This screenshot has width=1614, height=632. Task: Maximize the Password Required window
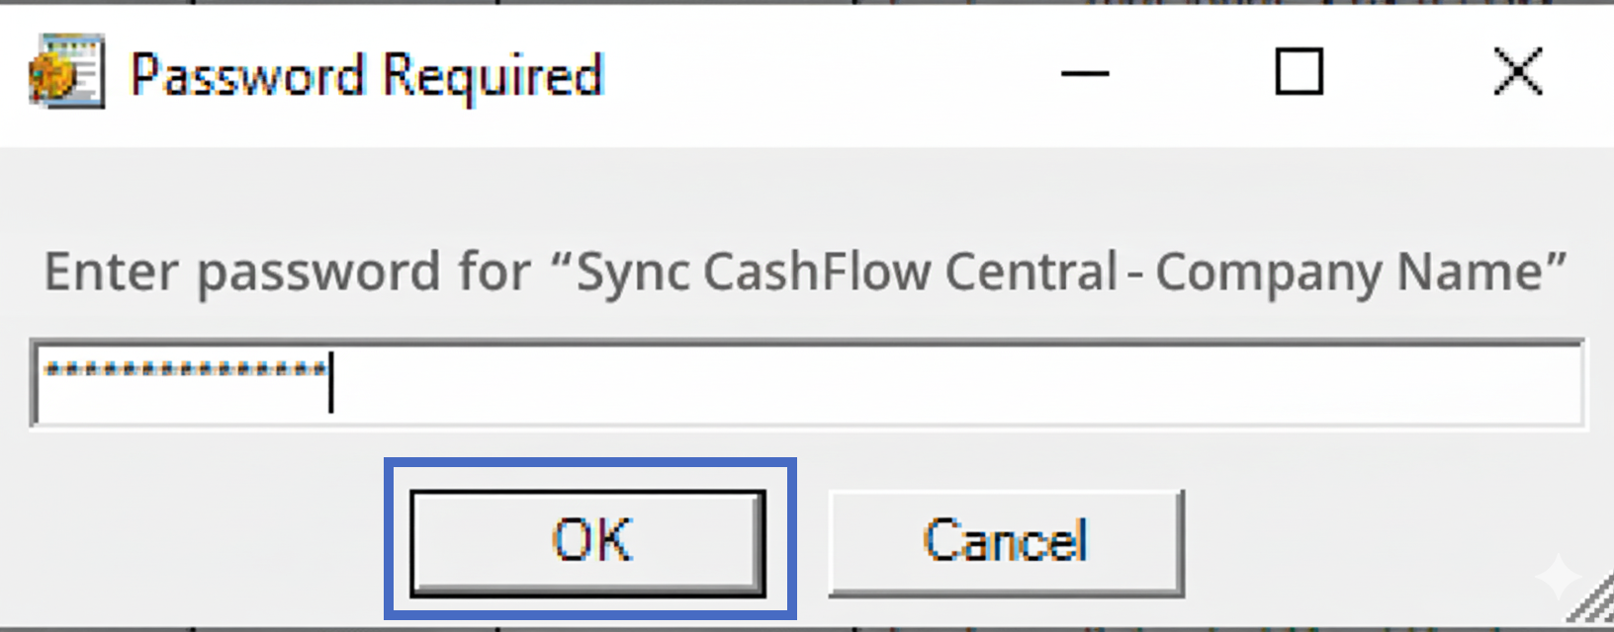[1299, 72]
